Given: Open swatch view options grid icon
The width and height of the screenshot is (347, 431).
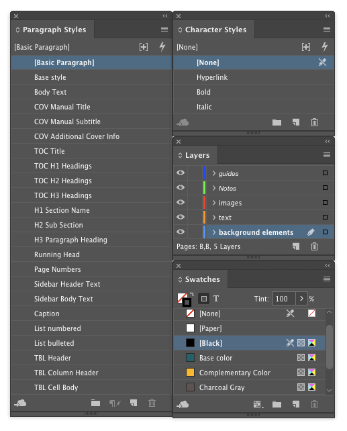Looking at the screenshot, I should click(x=258, y=404).
